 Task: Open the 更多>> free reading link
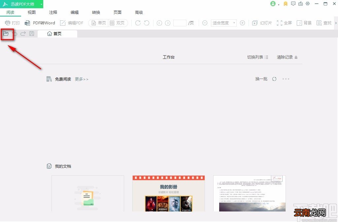(82, 79)
